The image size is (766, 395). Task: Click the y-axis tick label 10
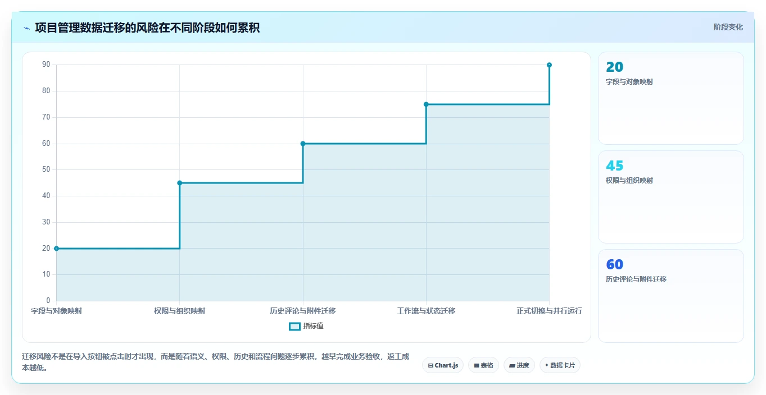(x=46, y=274)
